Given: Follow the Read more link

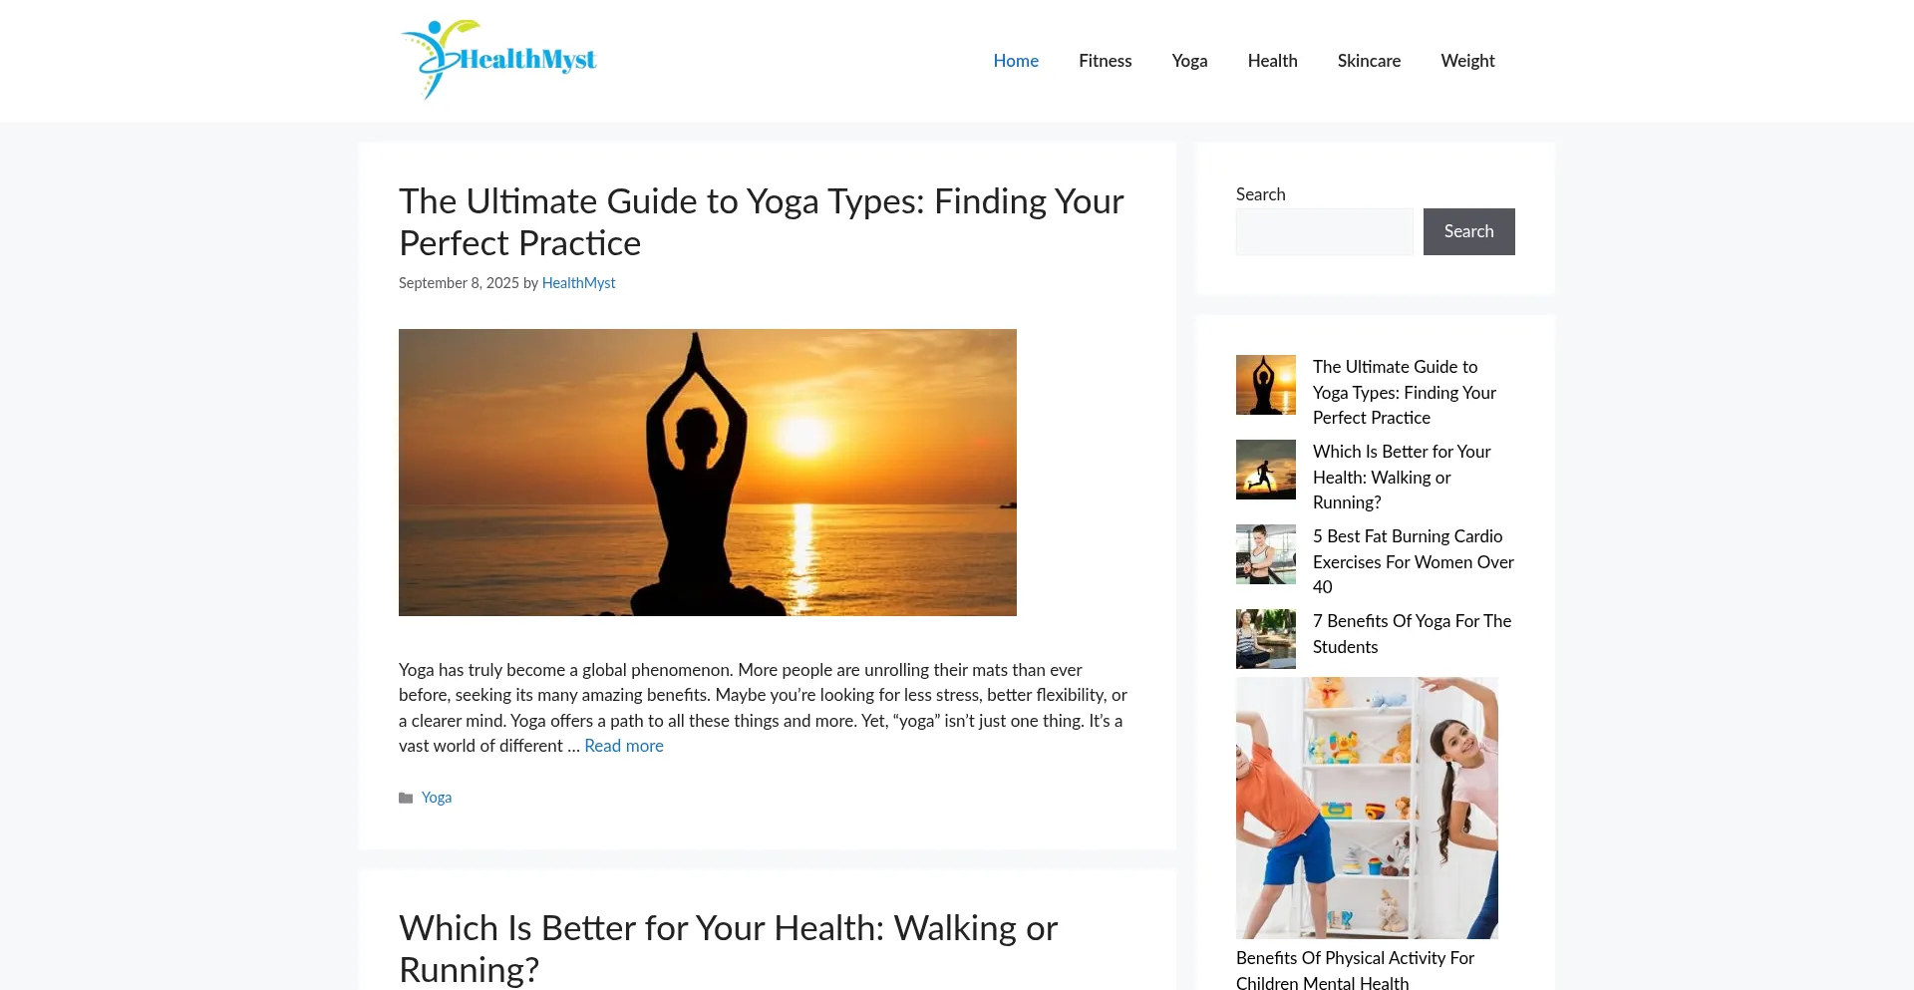Looking at the screenshot, I should tap(624, 746).
